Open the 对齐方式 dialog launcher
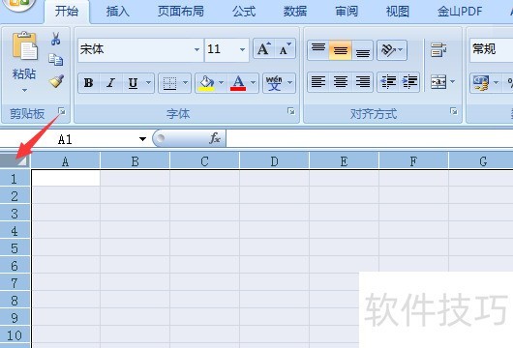The image size is (513, 348). tap(453, 112)
